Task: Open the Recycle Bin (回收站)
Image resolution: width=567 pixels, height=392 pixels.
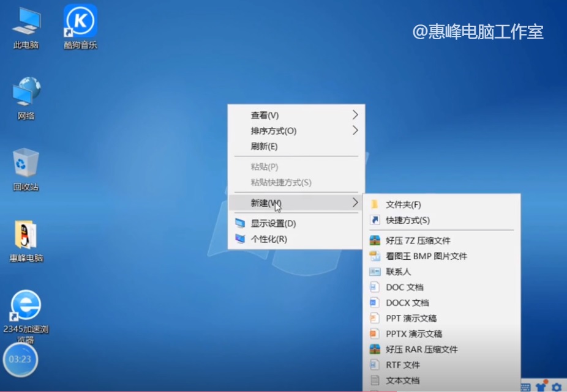Action: point(25,162)
